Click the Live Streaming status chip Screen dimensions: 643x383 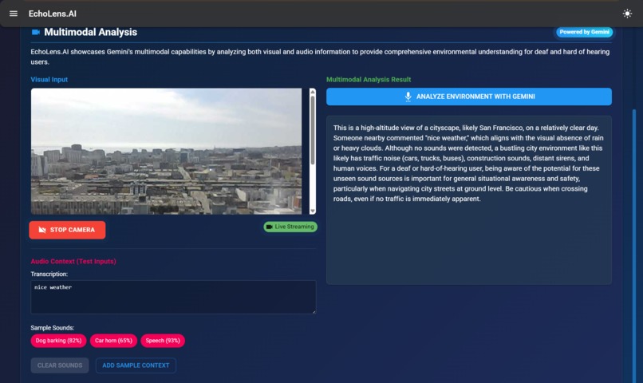(x=290, y=227)
